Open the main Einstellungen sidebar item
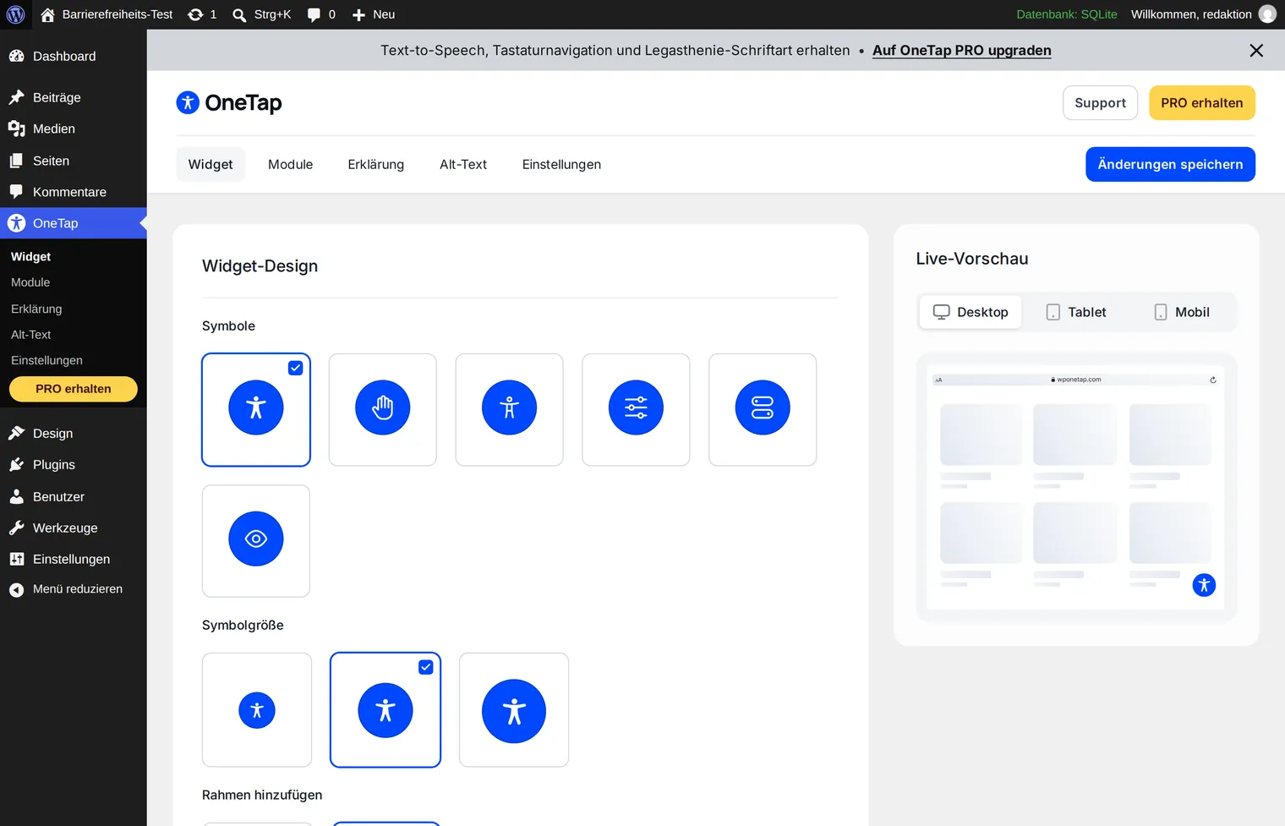The width and height of the screenshot is (1285, 826). (74, 559)
